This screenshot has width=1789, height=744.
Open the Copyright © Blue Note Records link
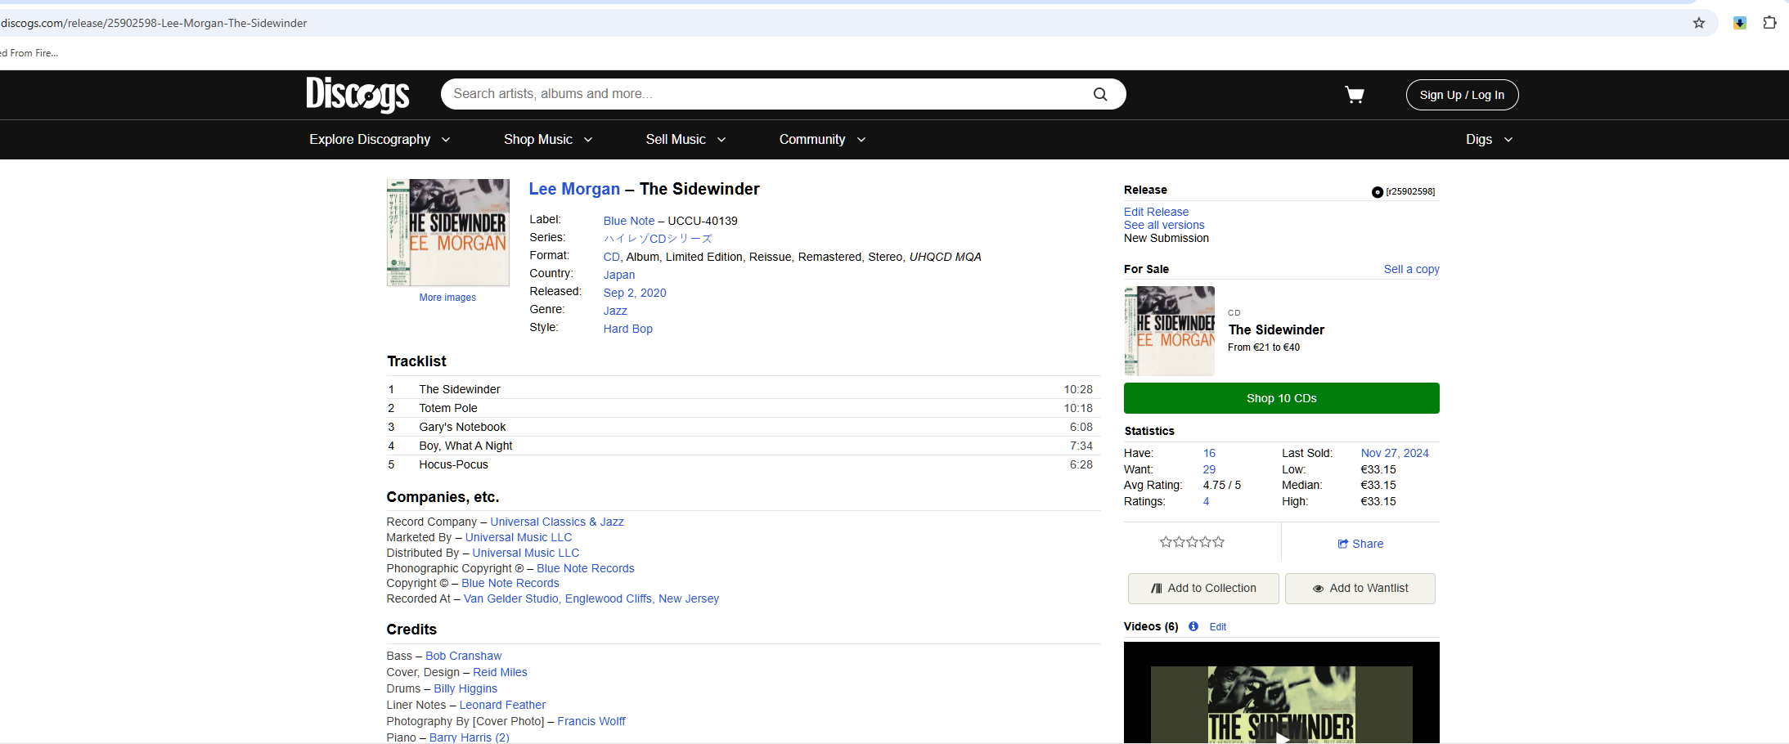pyautogui.click(x=510, y=583)
